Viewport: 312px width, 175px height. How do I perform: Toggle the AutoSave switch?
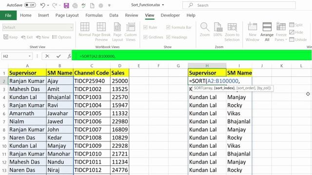pos(30,5)
